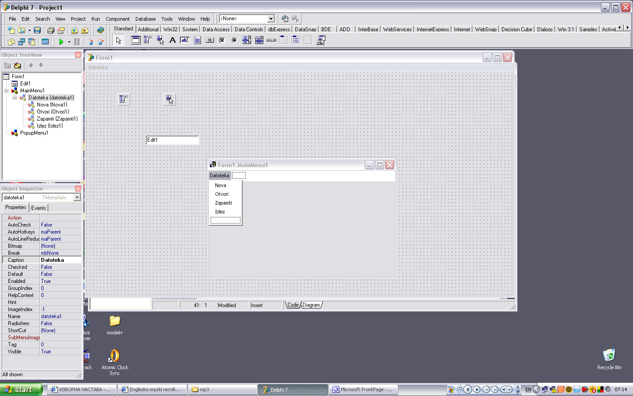
Task: Mute sound in taskbar media player
Action: 504,389
